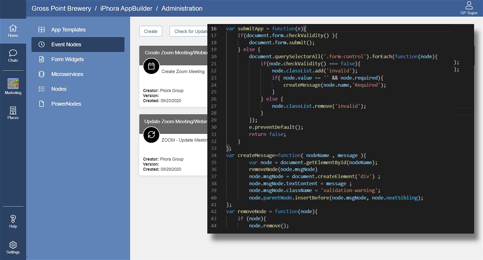Open Microservices in the admin menu

(67, 74)
